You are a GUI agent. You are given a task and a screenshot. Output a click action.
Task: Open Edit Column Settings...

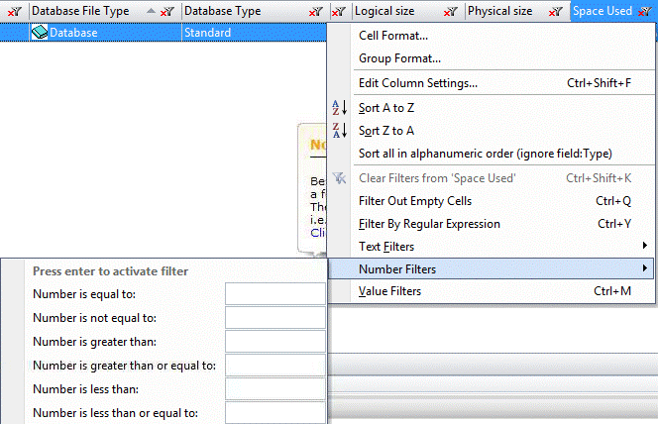417,83
